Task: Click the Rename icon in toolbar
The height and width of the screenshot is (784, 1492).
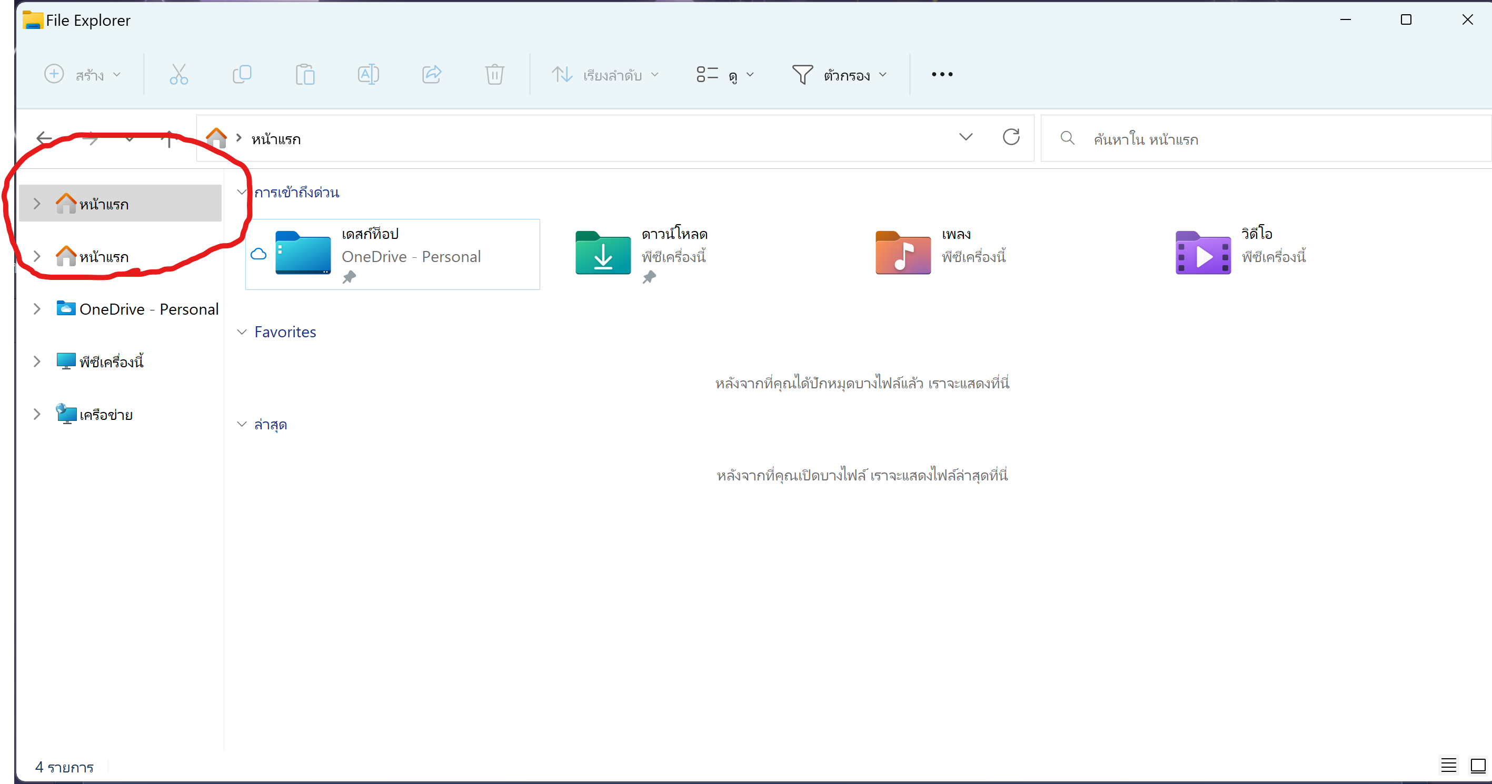Action: 369,74
